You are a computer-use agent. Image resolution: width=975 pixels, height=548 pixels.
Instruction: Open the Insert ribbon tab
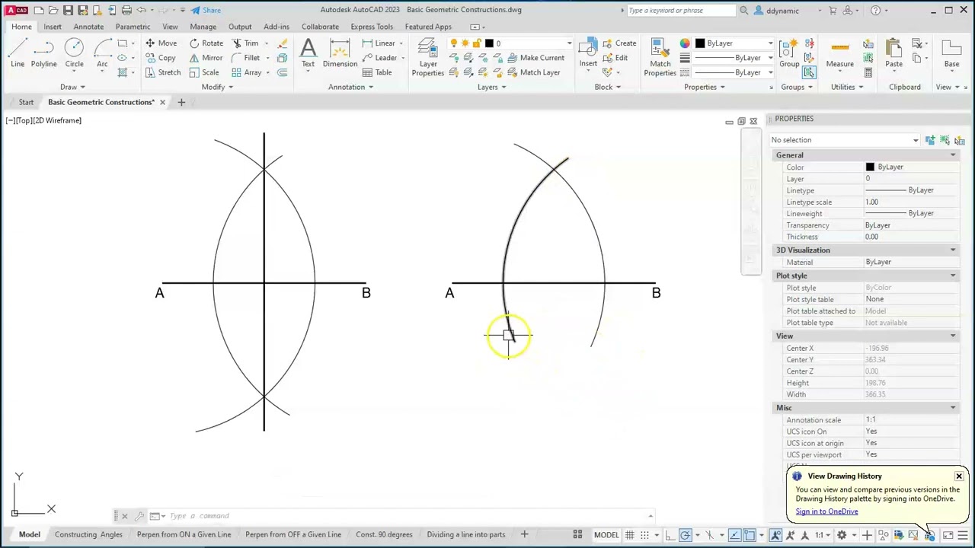[53, 27]
